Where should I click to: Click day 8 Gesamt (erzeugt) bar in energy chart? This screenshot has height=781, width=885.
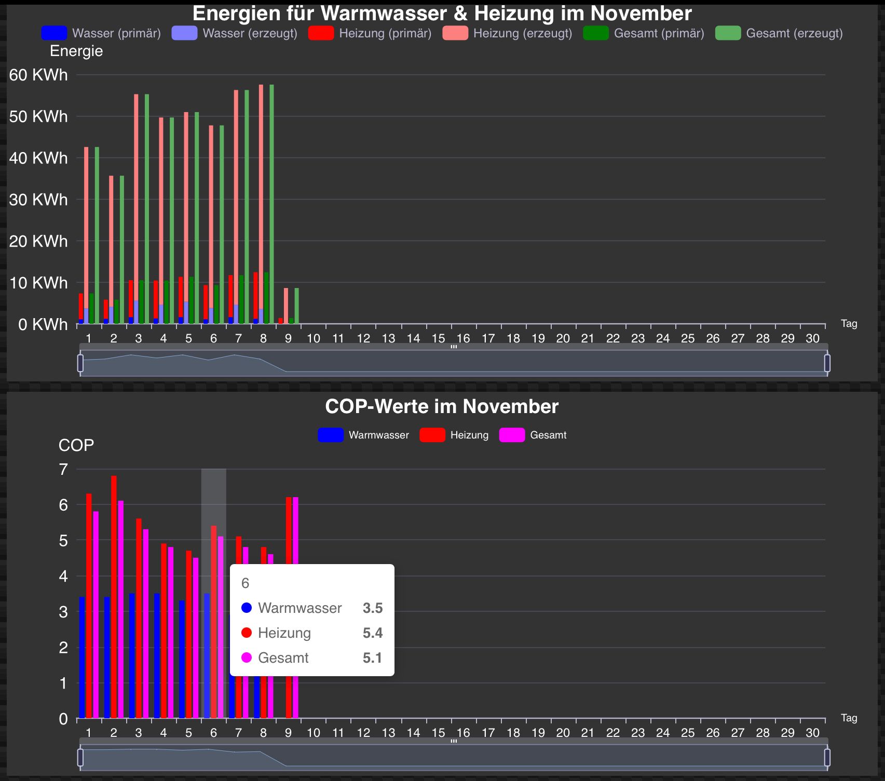(x=271, y=204)
